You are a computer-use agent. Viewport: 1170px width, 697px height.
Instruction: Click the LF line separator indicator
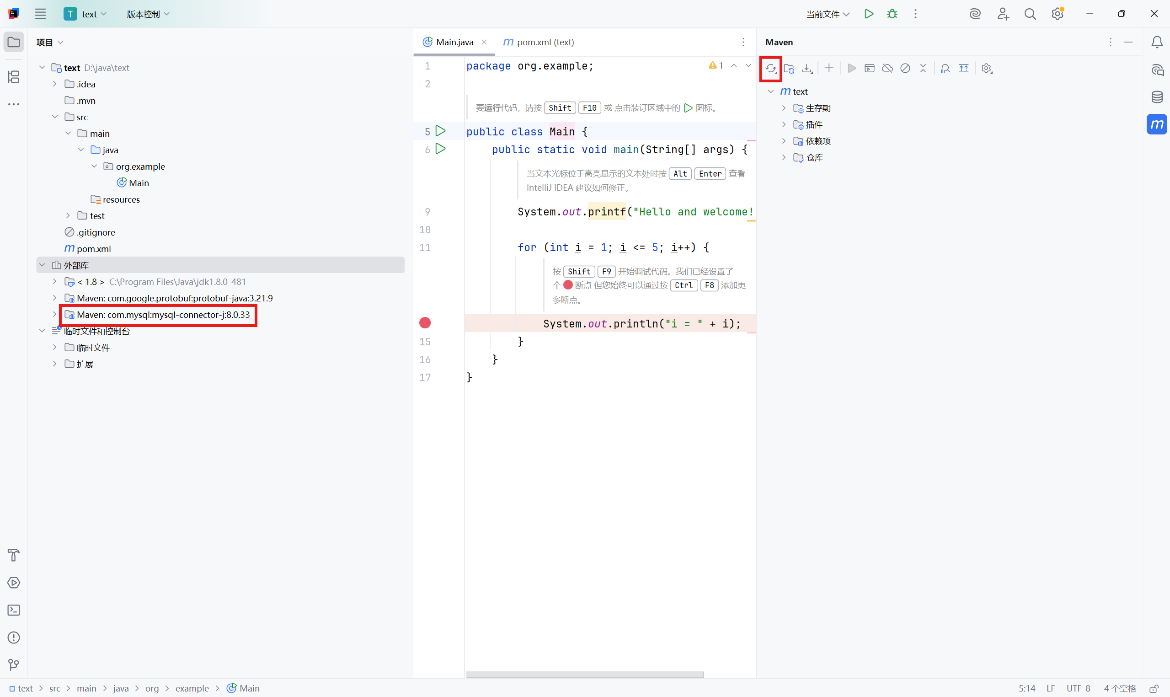[x=1051, y=689]
